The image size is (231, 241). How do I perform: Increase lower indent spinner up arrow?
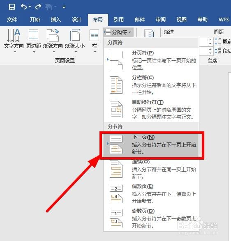tap(210, 49)
